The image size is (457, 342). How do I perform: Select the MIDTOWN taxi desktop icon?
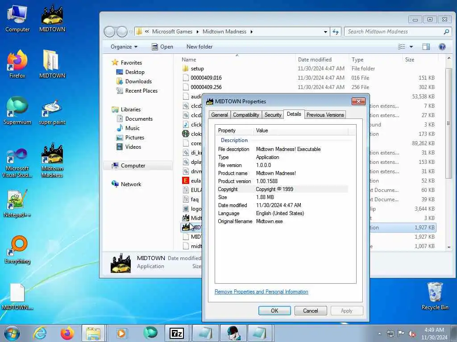[52, 18]
